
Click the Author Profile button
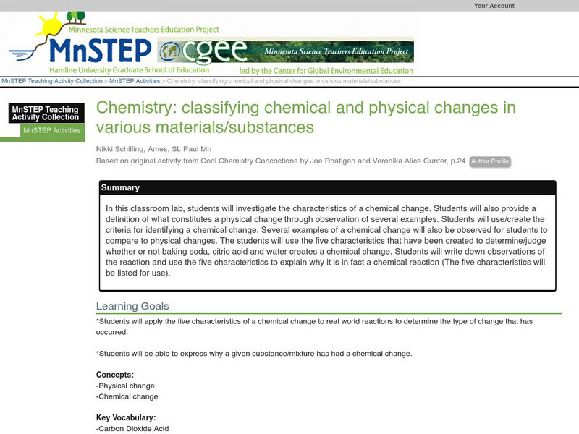click(x=490, y=161)
